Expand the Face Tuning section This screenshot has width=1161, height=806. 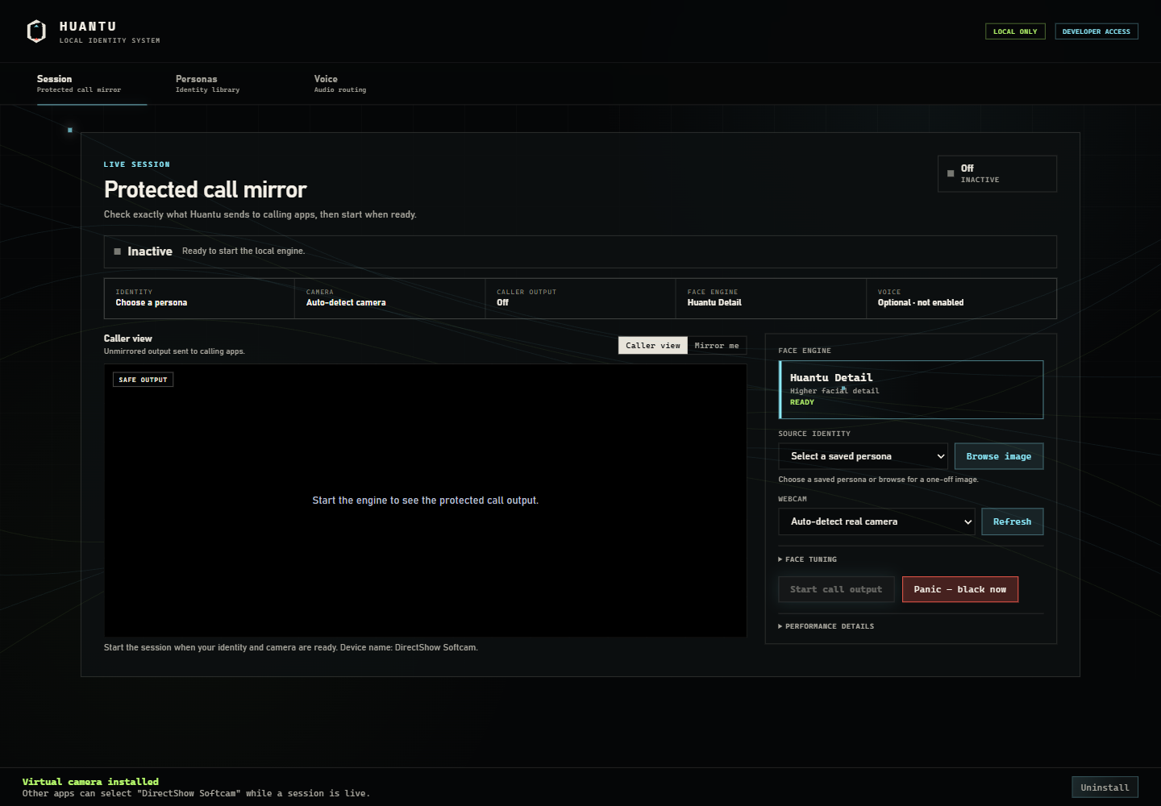coord(808,559)
